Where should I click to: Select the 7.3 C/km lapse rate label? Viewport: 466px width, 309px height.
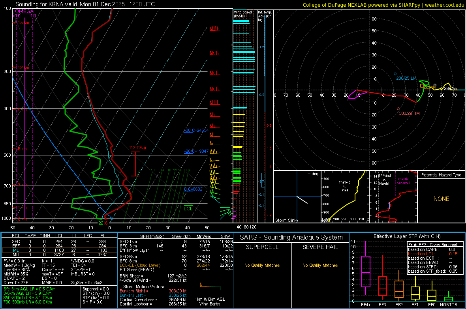click(137, 148)
